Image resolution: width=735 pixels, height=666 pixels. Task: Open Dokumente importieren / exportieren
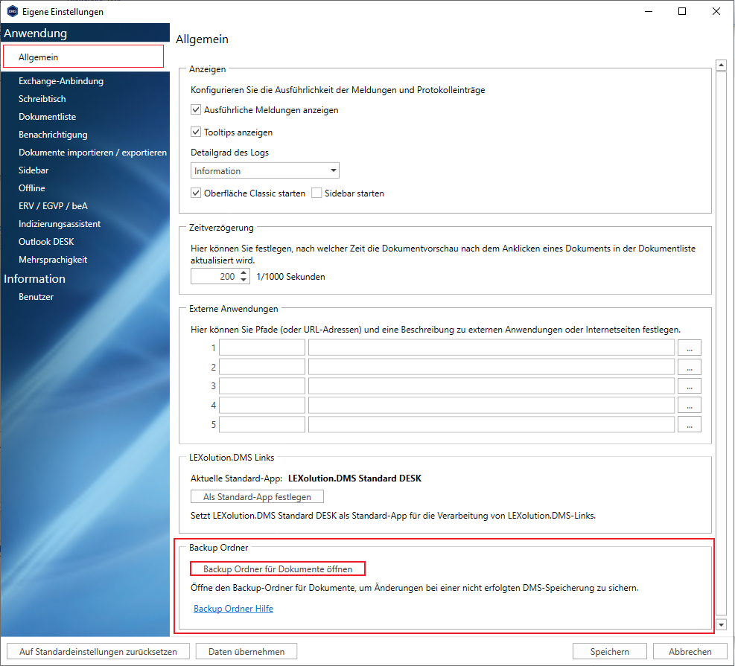[x=92, y=153]
